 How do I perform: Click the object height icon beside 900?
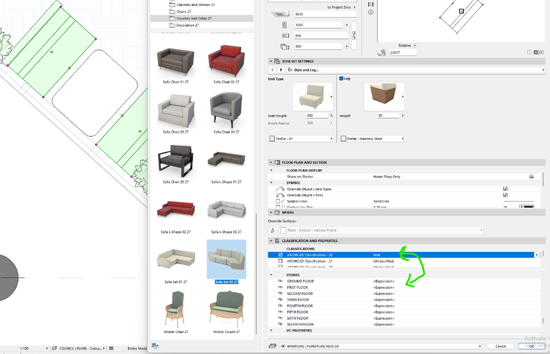pos(285,47)
